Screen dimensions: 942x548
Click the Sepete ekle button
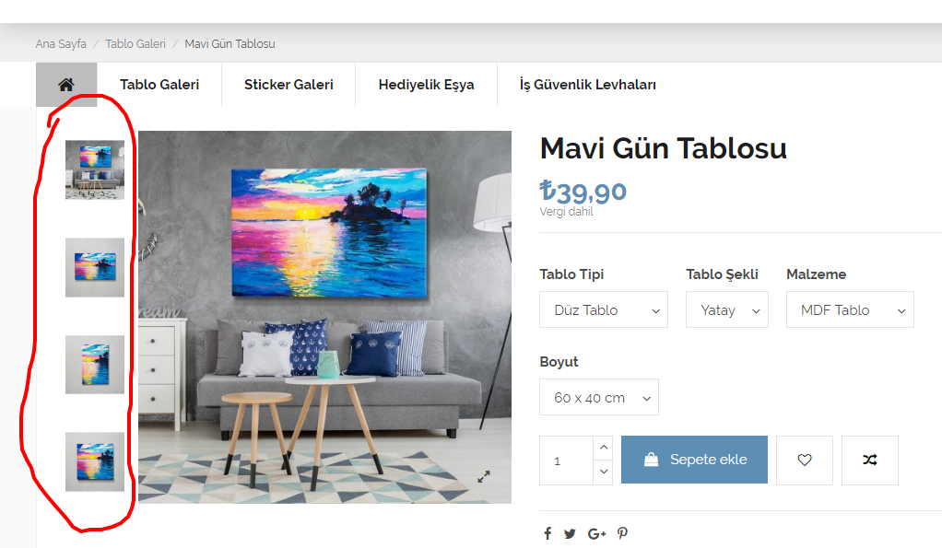click(x=694, y=460)
